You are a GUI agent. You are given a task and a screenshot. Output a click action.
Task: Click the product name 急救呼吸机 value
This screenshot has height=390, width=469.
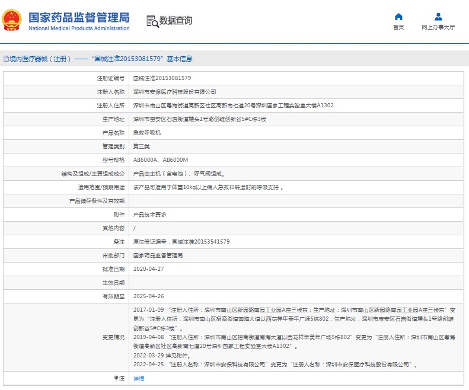(x=146, y=133)
